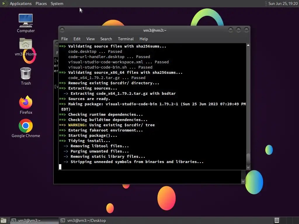This screenshot has height=224, width=299.
Task: Open vm3's Home folder icon
Action: (x=26, y=47)
